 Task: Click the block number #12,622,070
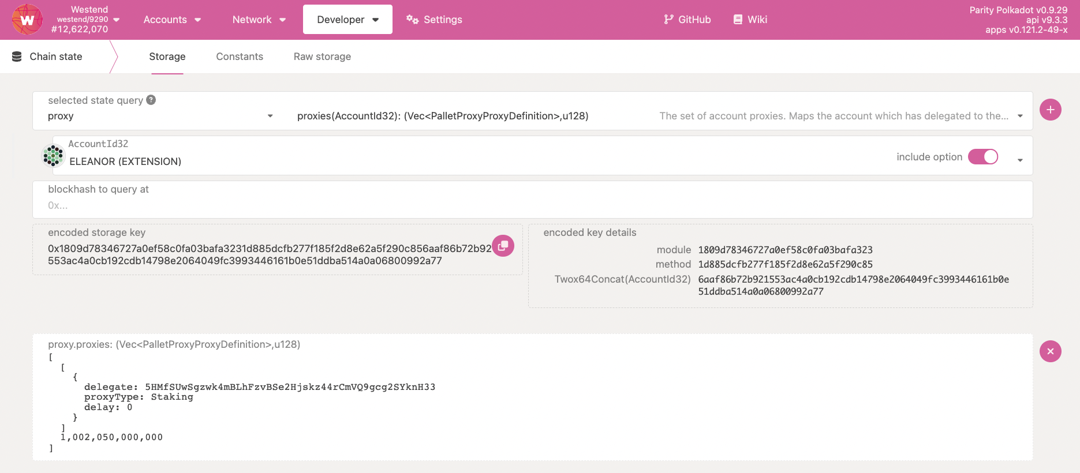click(x=80, y=29)
